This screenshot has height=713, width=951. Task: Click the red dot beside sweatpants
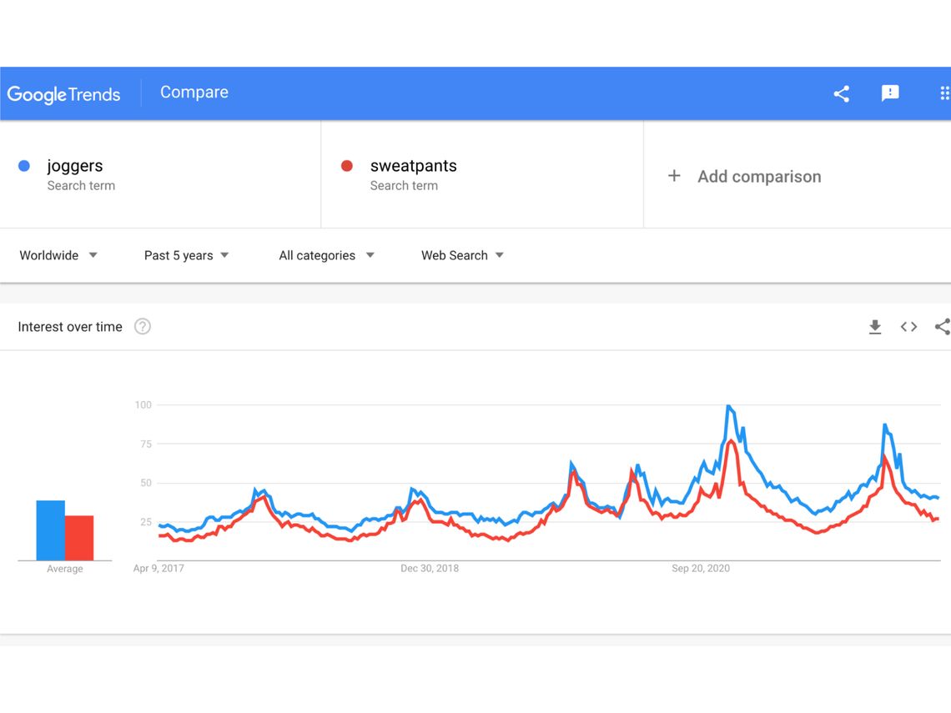click(x=347, y=165)
